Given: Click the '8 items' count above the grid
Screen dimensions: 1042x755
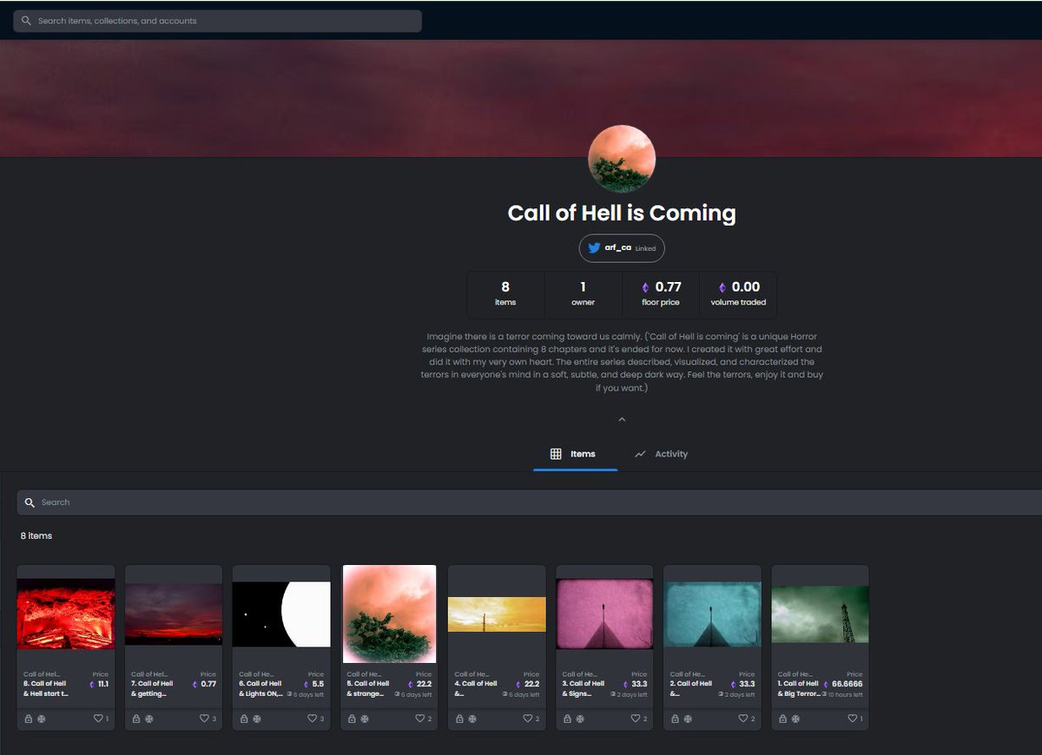Looking at the screenshot, I should pos(36,536).
